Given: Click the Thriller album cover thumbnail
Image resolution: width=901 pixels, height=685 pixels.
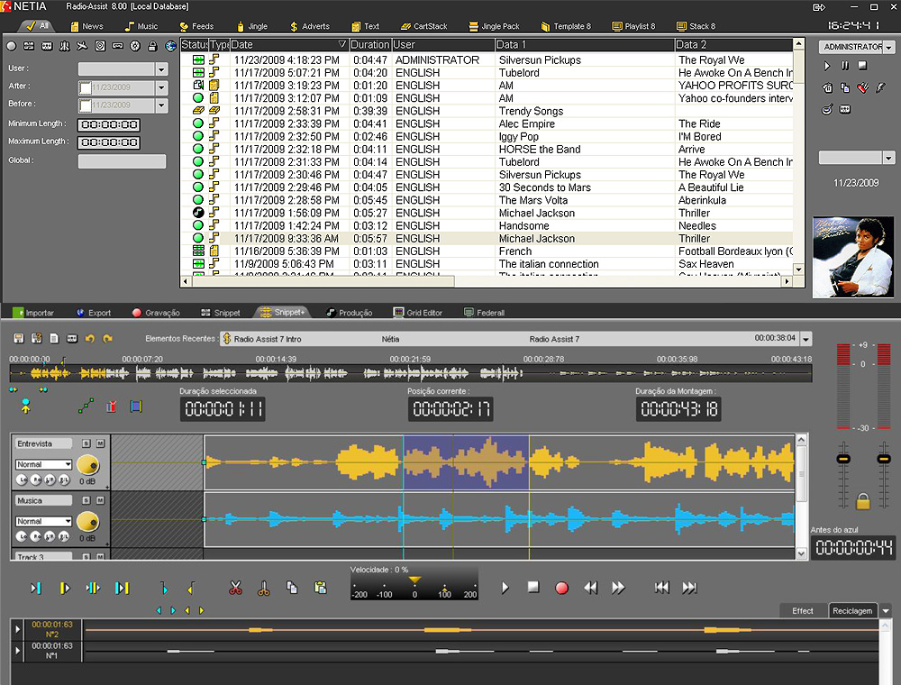Looking at the screenshot, I should click(x=853, y=256).
